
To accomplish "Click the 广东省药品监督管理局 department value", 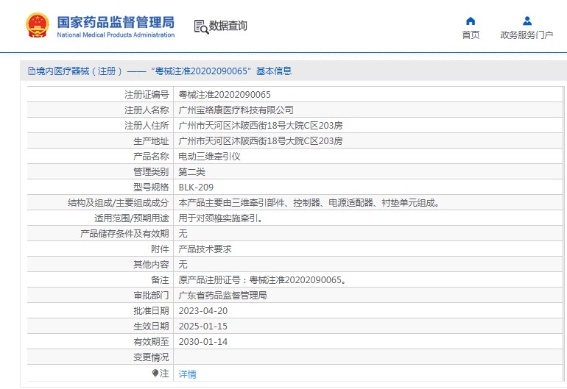I will click(x=222, y=296).
